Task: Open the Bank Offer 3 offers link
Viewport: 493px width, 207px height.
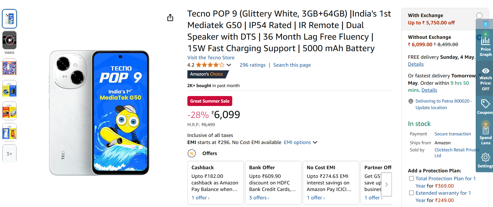Action: pos(259,198)
